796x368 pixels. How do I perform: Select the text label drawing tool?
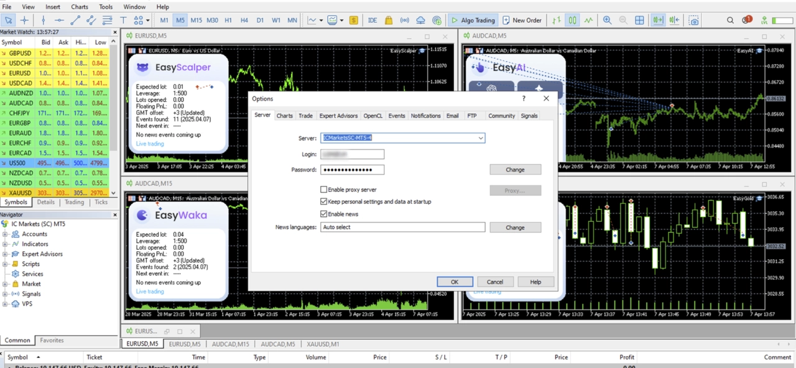coord(123,21)
